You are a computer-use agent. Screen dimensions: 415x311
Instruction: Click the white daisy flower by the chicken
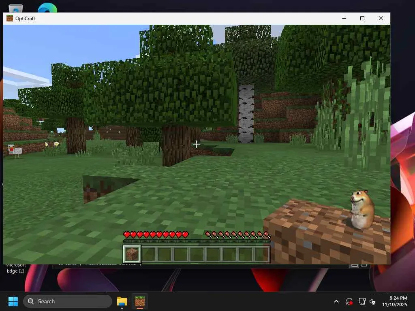(56, 144)
